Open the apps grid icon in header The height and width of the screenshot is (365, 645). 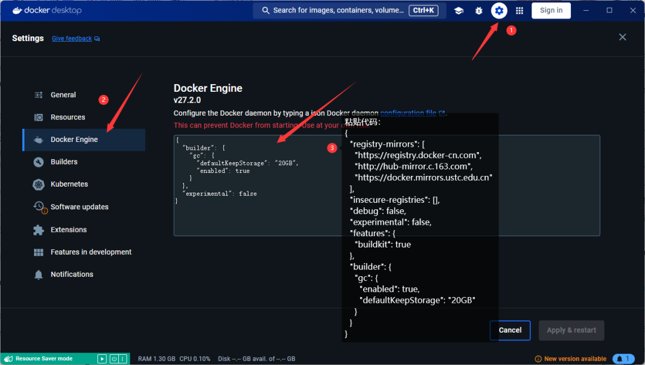pos(520,11)
